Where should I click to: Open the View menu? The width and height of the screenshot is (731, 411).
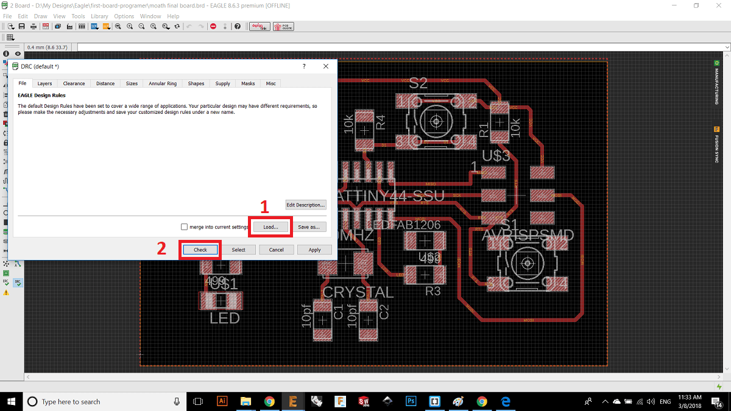coord(59,16)
